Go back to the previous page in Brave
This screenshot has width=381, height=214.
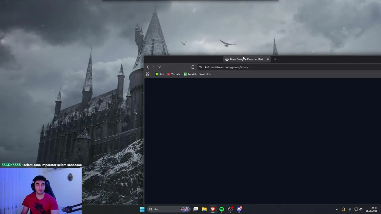tap(148, 67)
